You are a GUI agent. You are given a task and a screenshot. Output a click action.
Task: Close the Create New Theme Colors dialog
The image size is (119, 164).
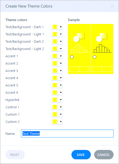point(112,6)
